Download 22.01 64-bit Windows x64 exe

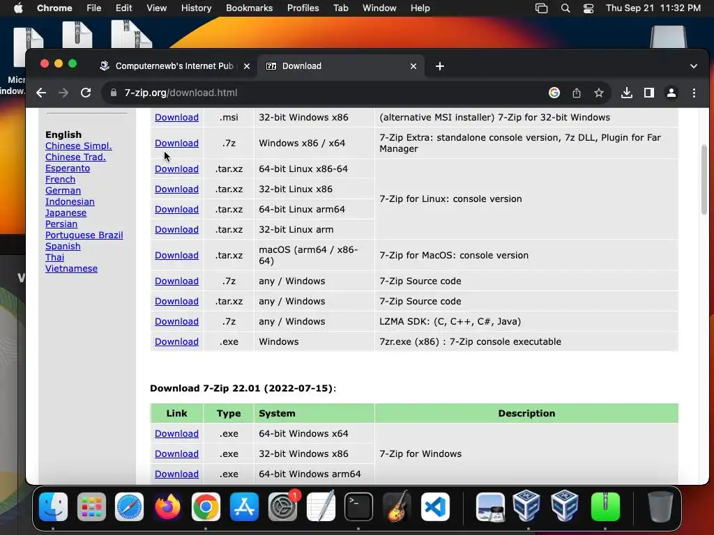(x=176, y=434)
